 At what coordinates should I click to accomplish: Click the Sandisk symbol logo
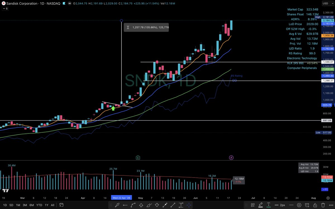point(3,3)
